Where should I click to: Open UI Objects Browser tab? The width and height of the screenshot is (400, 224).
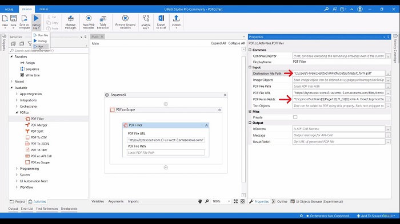(x=317, y=201)
